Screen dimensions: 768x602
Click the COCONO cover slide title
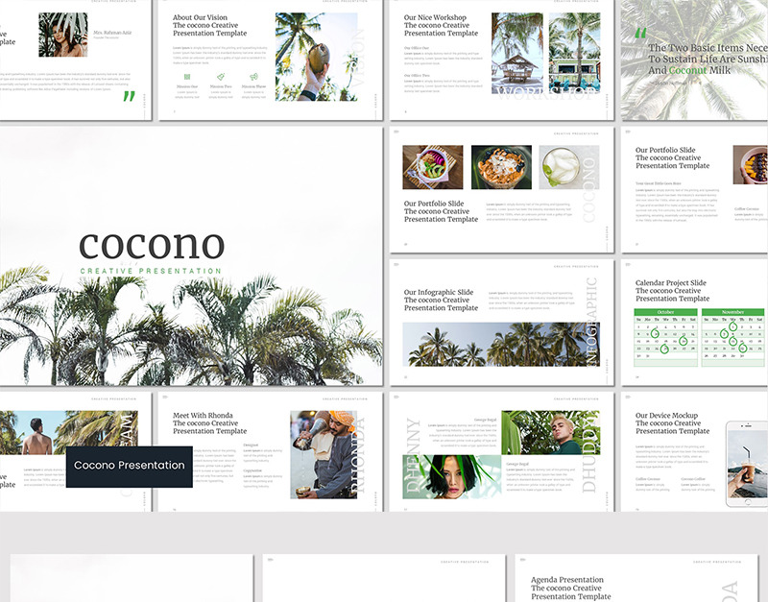click(156, 244)
